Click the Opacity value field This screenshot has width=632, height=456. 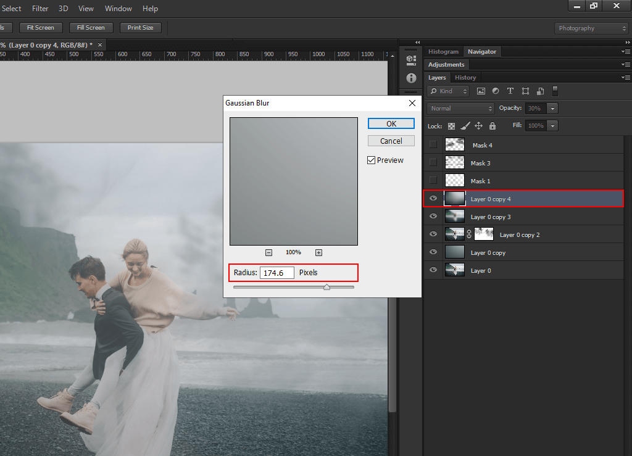click(536, 109)
